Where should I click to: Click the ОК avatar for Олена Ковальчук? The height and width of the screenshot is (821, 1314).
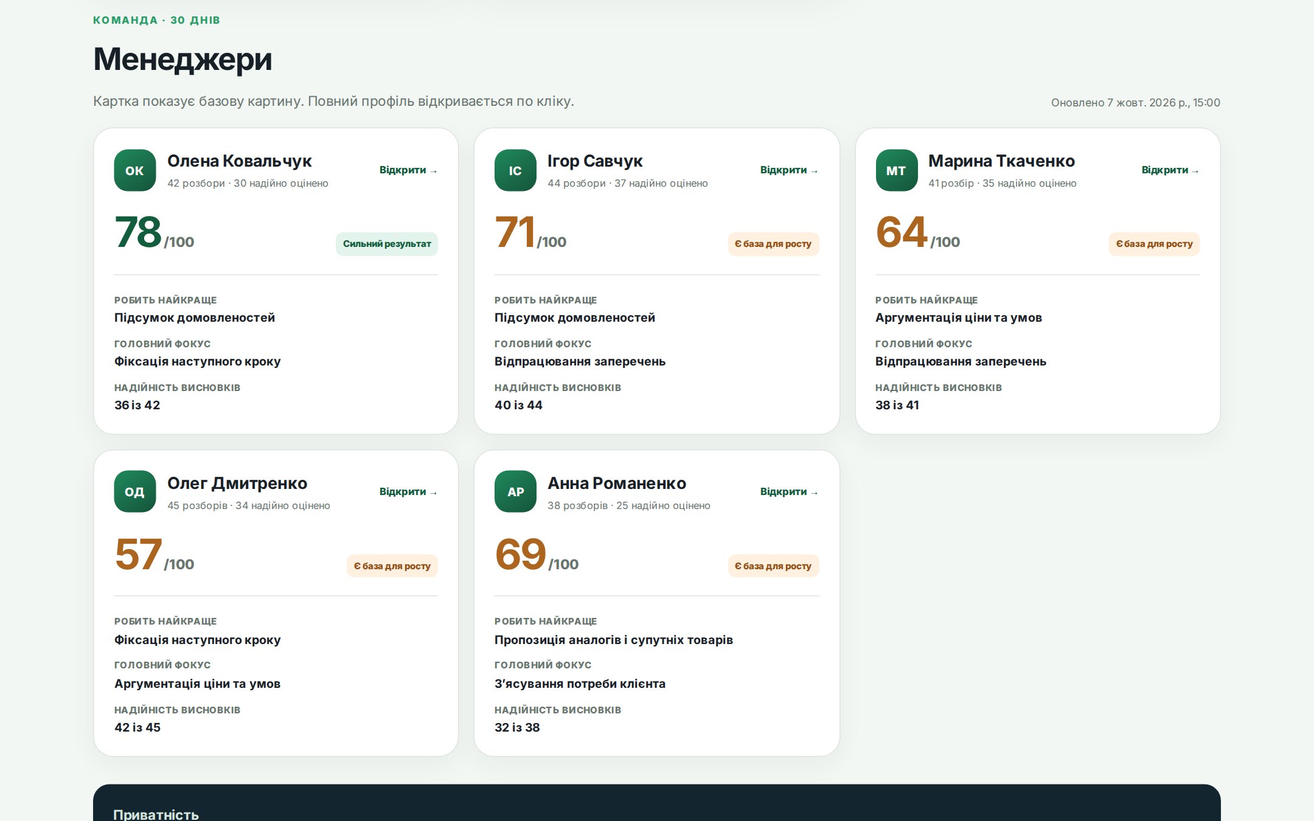tap(135, 170)
